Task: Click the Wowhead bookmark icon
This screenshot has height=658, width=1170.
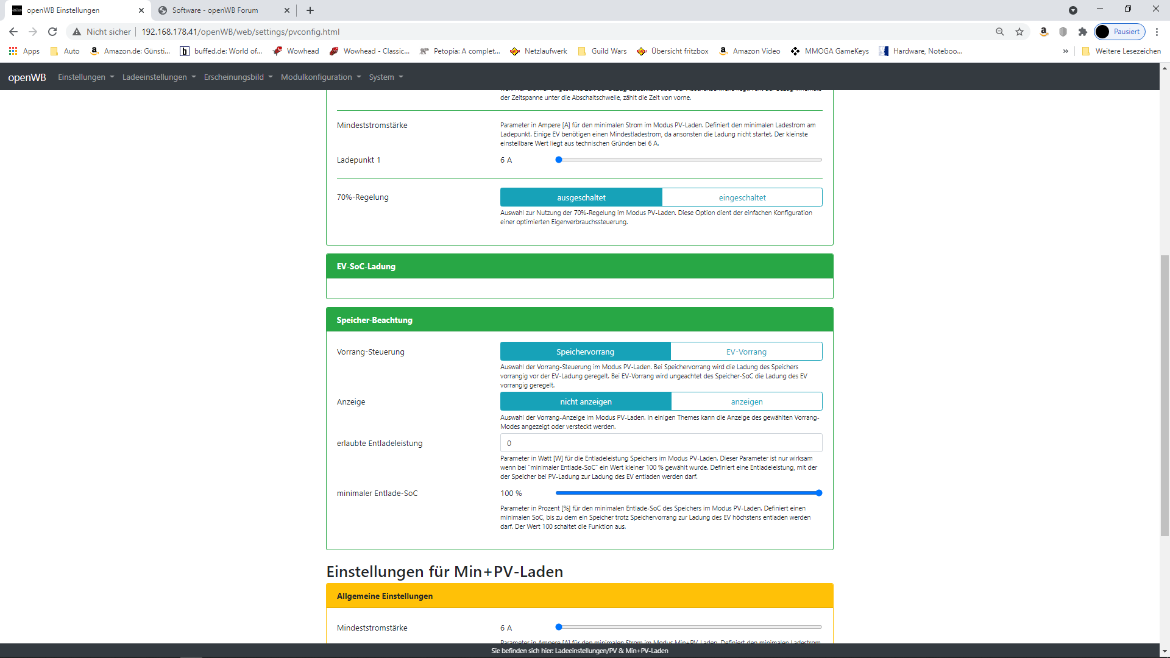Action: [278, 51]
